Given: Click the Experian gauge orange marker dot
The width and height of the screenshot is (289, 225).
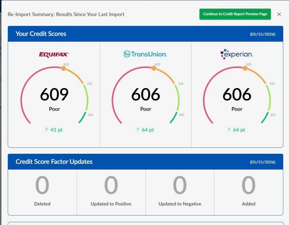Looking at the screenshot, I should coord(245,68).
